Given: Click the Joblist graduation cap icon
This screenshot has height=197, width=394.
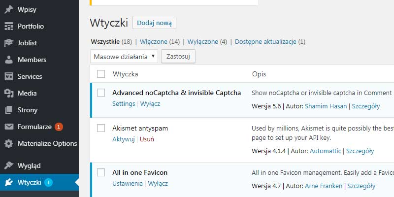Looking at the screenshot, I should [9, 43].
